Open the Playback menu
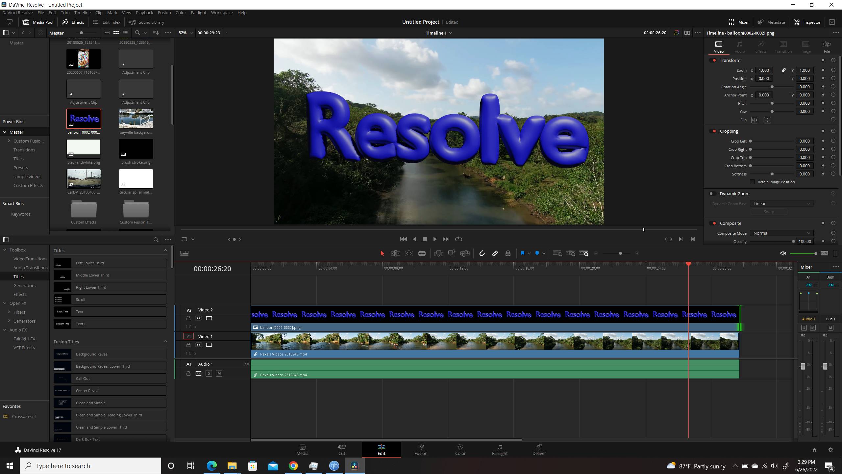The height and width of the screenshot is (474, 842). coord(144,13)
